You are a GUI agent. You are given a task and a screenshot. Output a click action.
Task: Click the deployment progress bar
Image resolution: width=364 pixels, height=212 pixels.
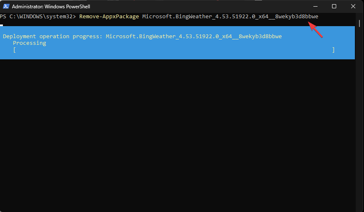point(174,50)
